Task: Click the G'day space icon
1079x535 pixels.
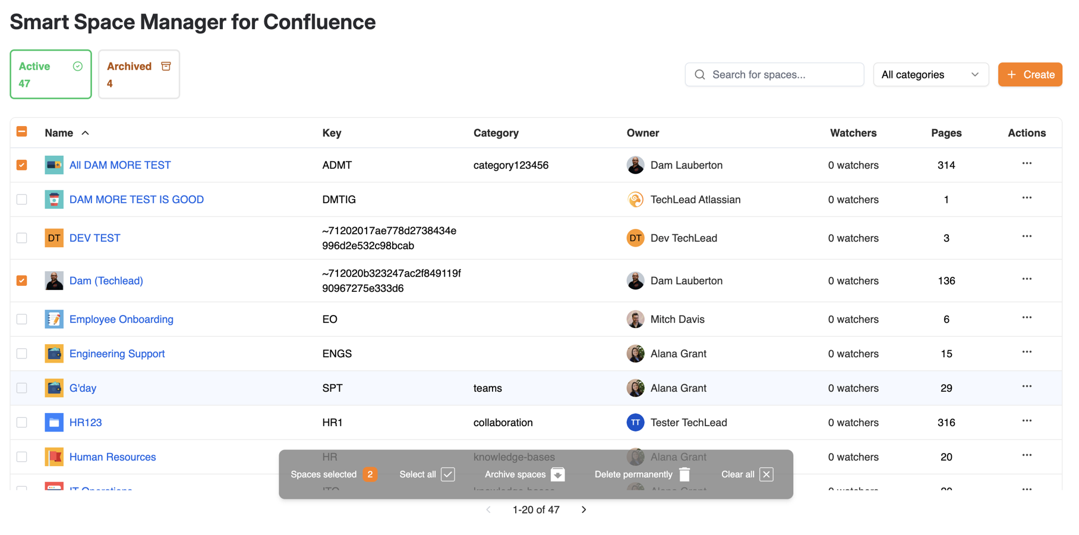Action: 54,388
